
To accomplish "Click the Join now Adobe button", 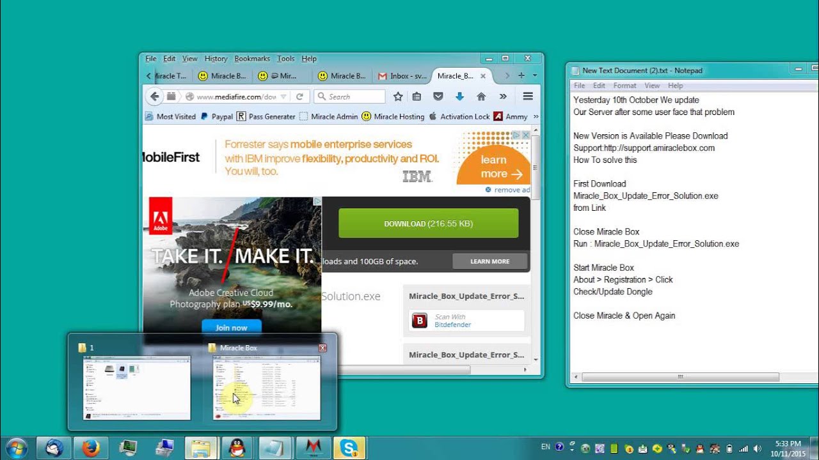I will click(232, 327).
